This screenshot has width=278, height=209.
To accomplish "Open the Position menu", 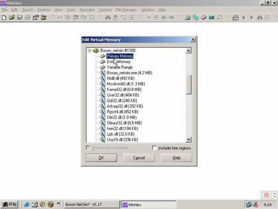I will (44, 10).
